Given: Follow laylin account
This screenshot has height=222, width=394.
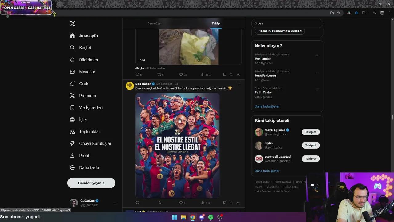Looking at the screenshot, I should (311, 145).
